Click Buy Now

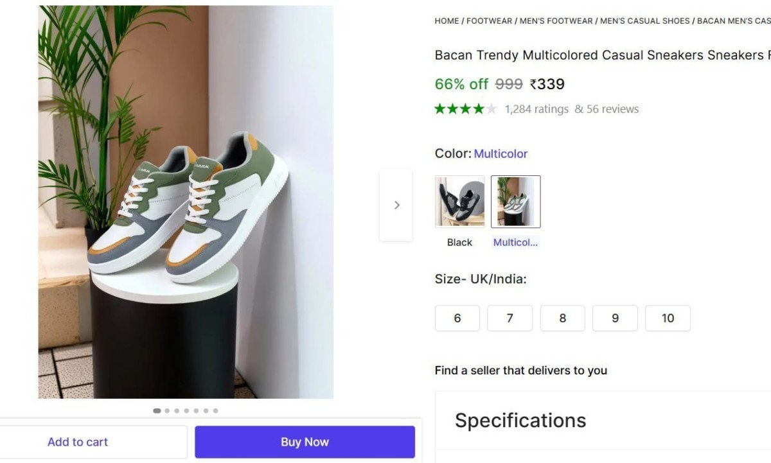tap(305, 442)
